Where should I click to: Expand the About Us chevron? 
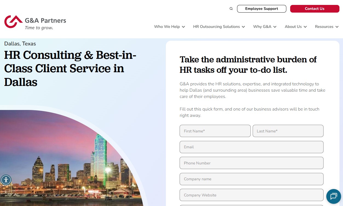point(305,27)
